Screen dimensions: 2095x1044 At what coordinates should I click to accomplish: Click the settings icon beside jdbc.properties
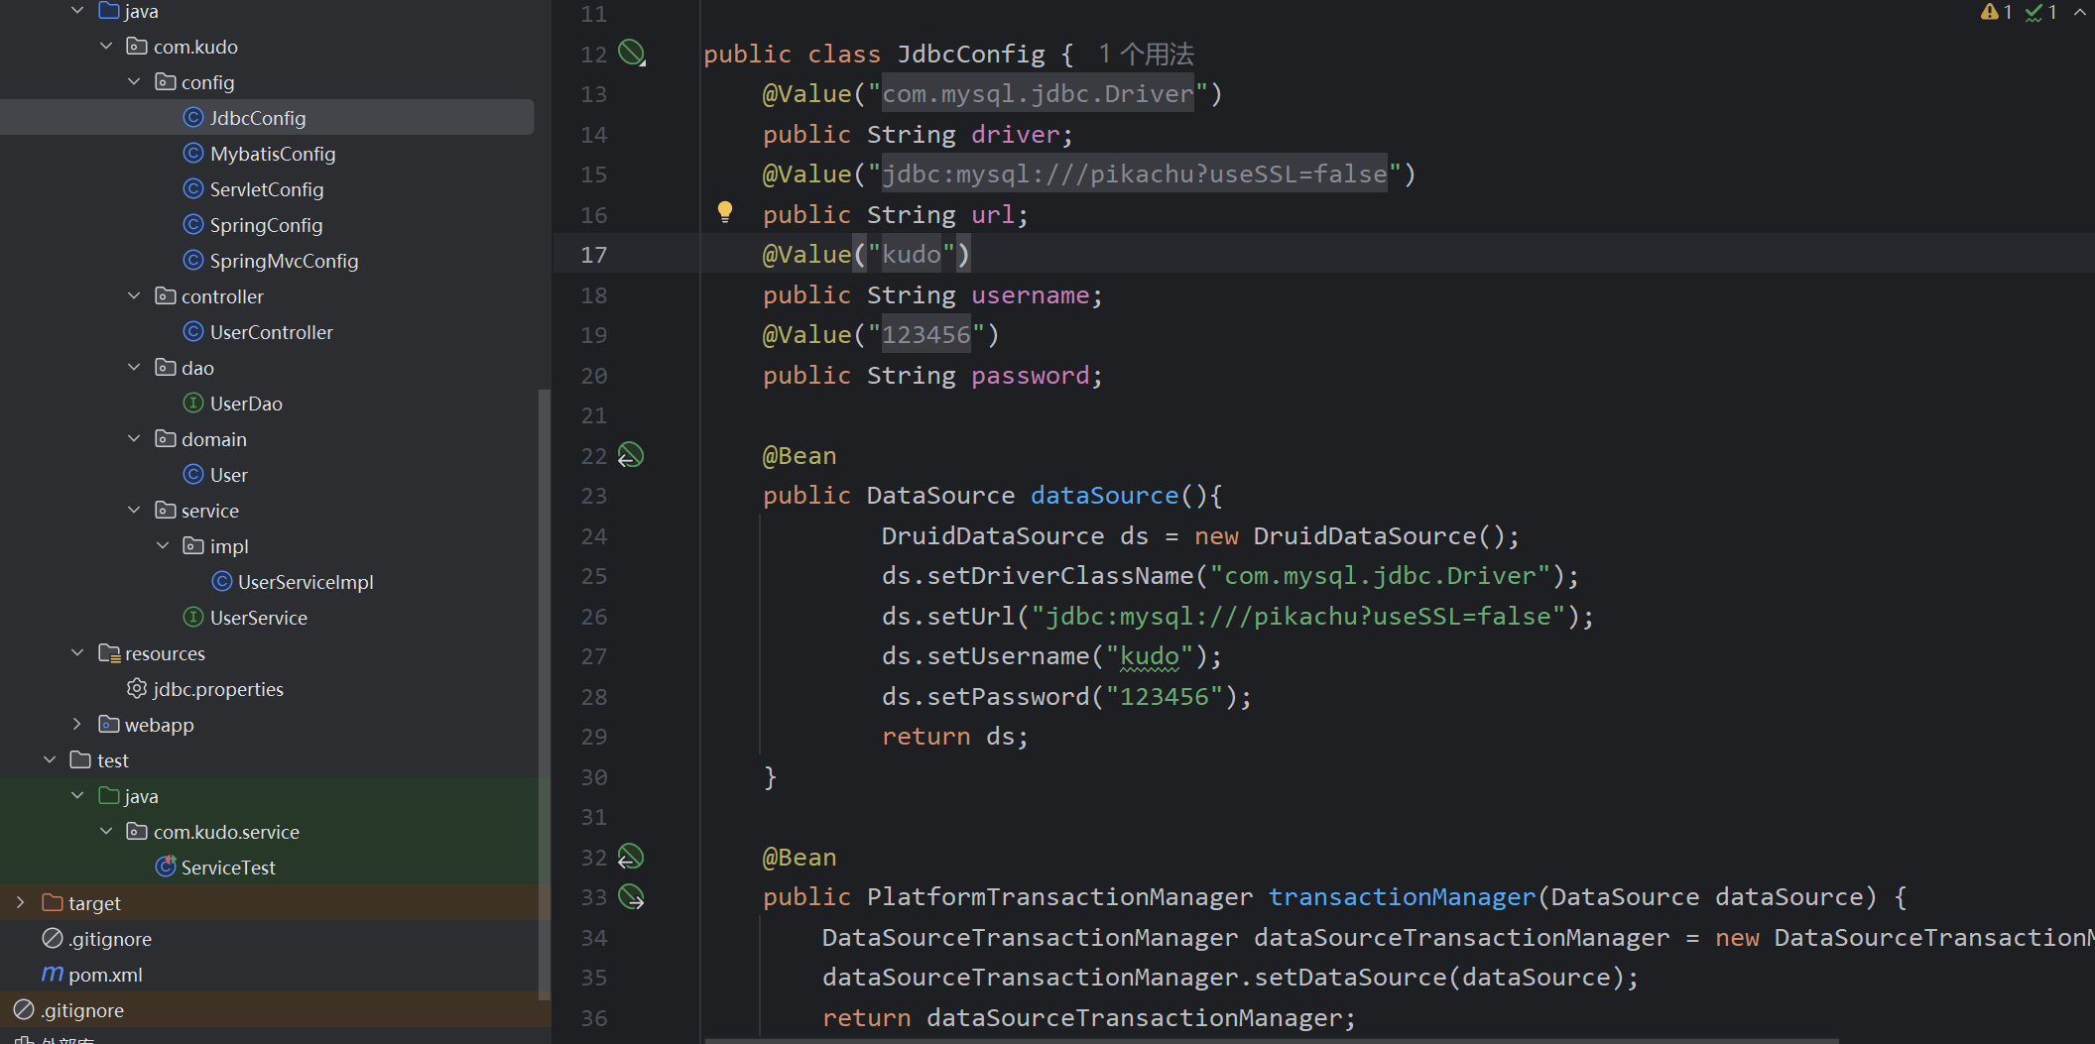(137, 689)
